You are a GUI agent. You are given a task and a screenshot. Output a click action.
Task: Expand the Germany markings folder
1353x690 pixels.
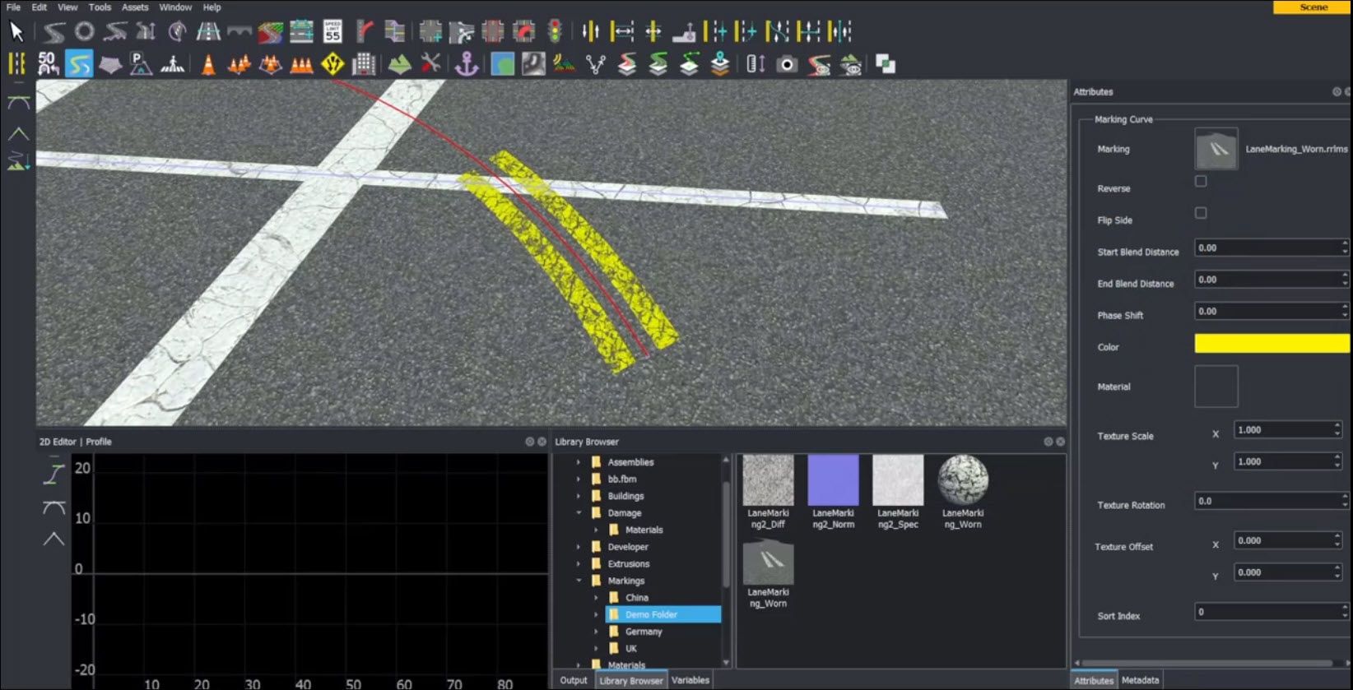coord(596,632)
